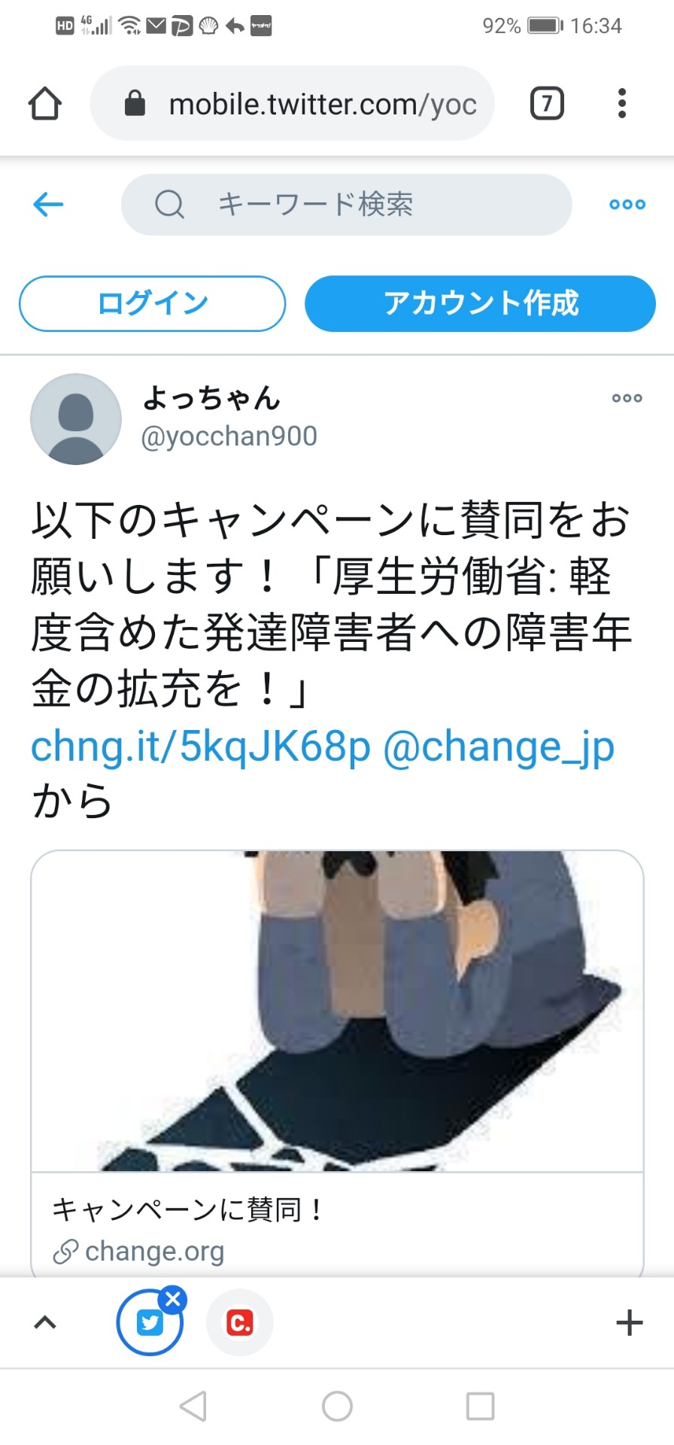The height and width of the screenshot is (1445, 674).
Task: Tap the padlock site security icon
Action: tap(134, 103)
